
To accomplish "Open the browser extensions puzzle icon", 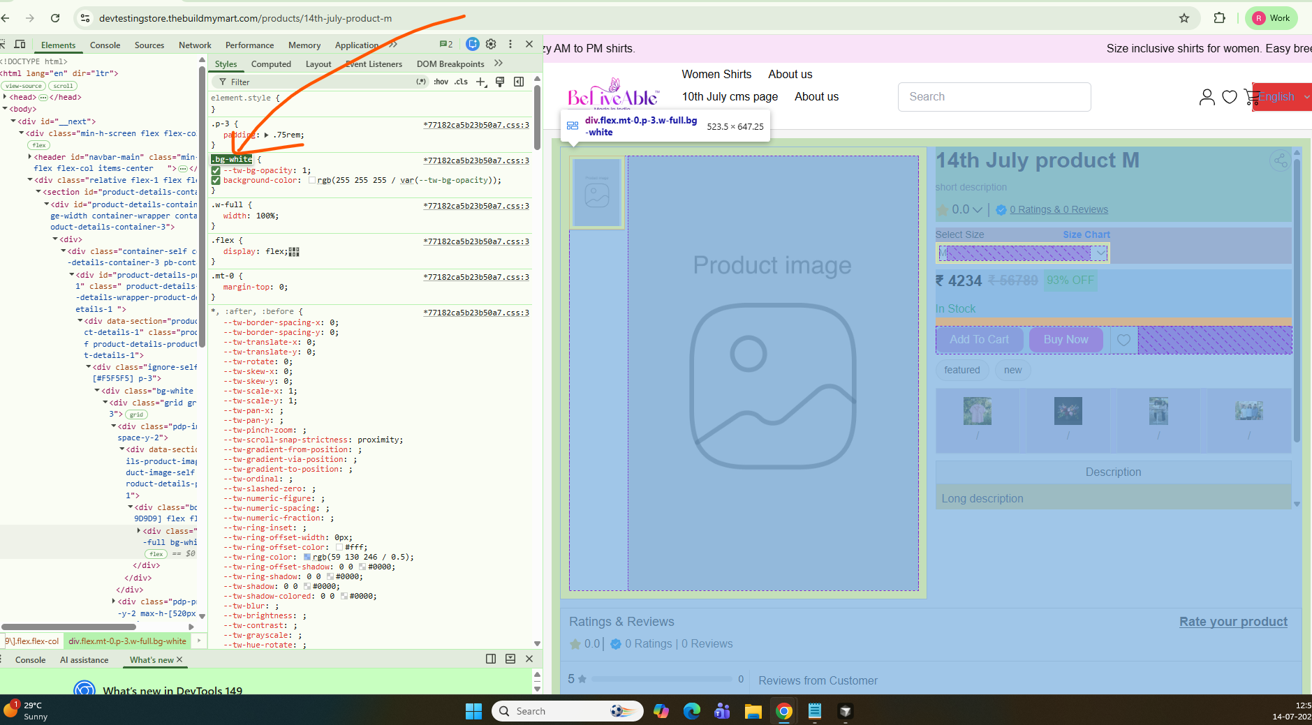I will coord(1220,18).
